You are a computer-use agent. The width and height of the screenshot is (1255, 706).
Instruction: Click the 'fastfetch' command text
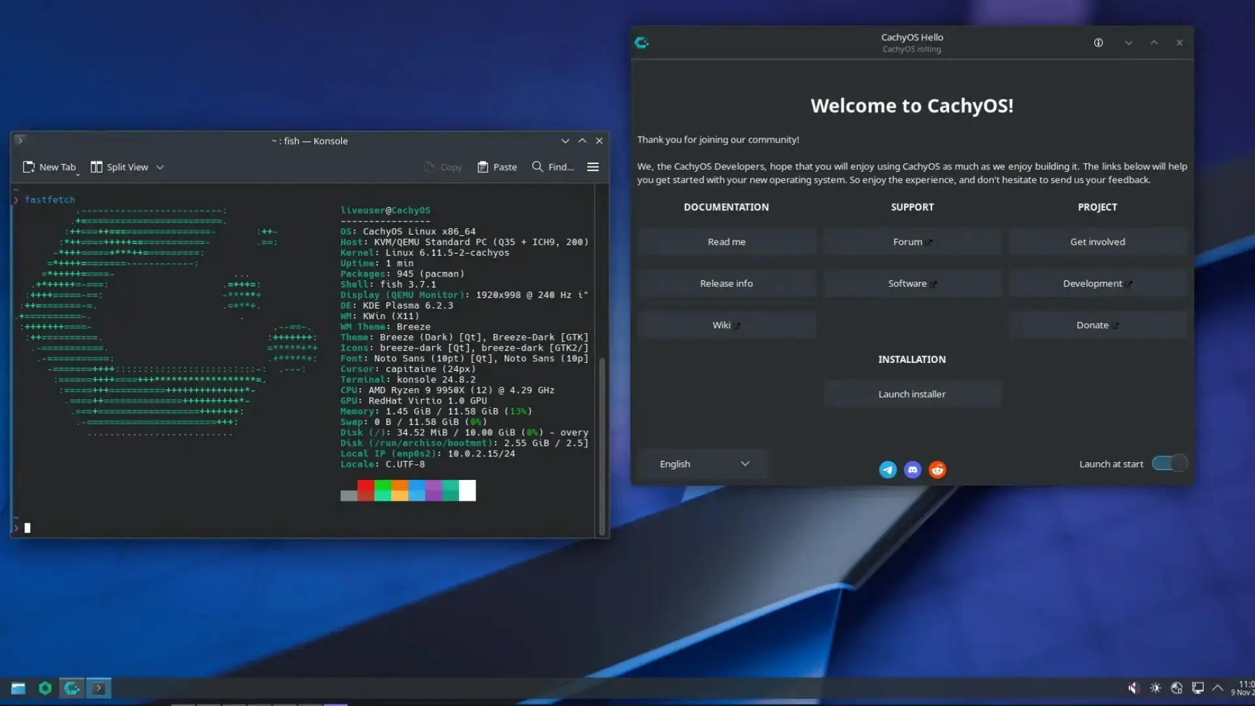click(x=50, y=199)
